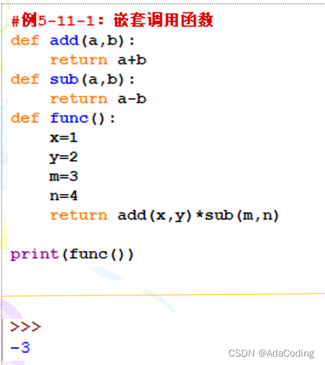Click the line 'return add(x,y)*sub(m,n)'

click(165, 216)
